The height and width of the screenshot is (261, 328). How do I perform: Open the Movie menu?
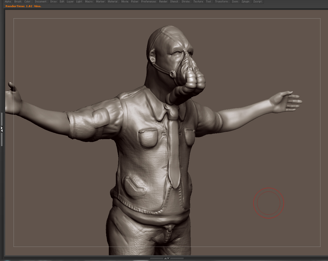pos(125,2)
